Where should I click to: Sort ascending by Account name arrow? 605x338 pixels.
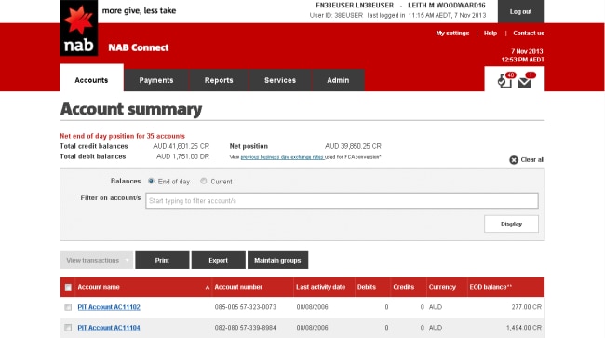tap(208, 288)
